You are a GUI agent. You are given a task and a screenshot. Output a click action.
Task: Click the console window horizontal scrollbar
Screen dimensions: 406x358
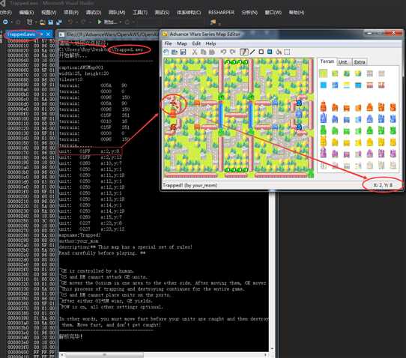tap(163, 355)
